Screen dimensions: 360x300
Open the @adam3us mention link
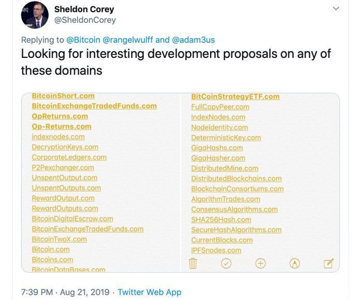(193, 39)
